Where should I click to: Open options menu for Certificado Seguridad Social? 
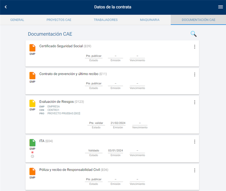[195, 47]
